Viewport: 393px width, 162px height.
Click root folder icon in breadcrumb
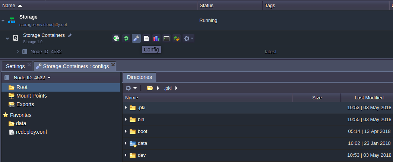(x=150, y=88)
